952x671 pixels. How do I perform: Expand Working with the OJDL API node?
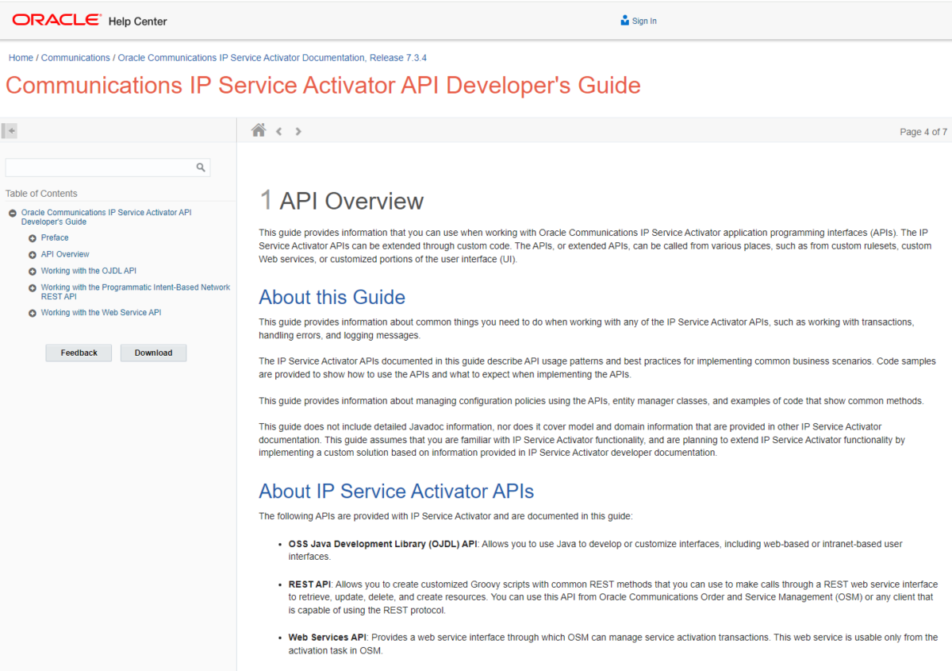pyautogui.click(x=33, y=271)
